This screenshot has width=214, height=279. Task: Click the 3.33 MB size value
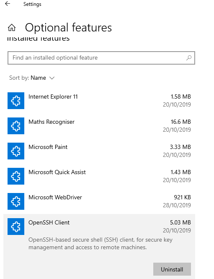[180, 147]
